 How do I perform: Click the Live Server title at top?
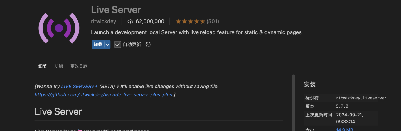pos(116,10)
